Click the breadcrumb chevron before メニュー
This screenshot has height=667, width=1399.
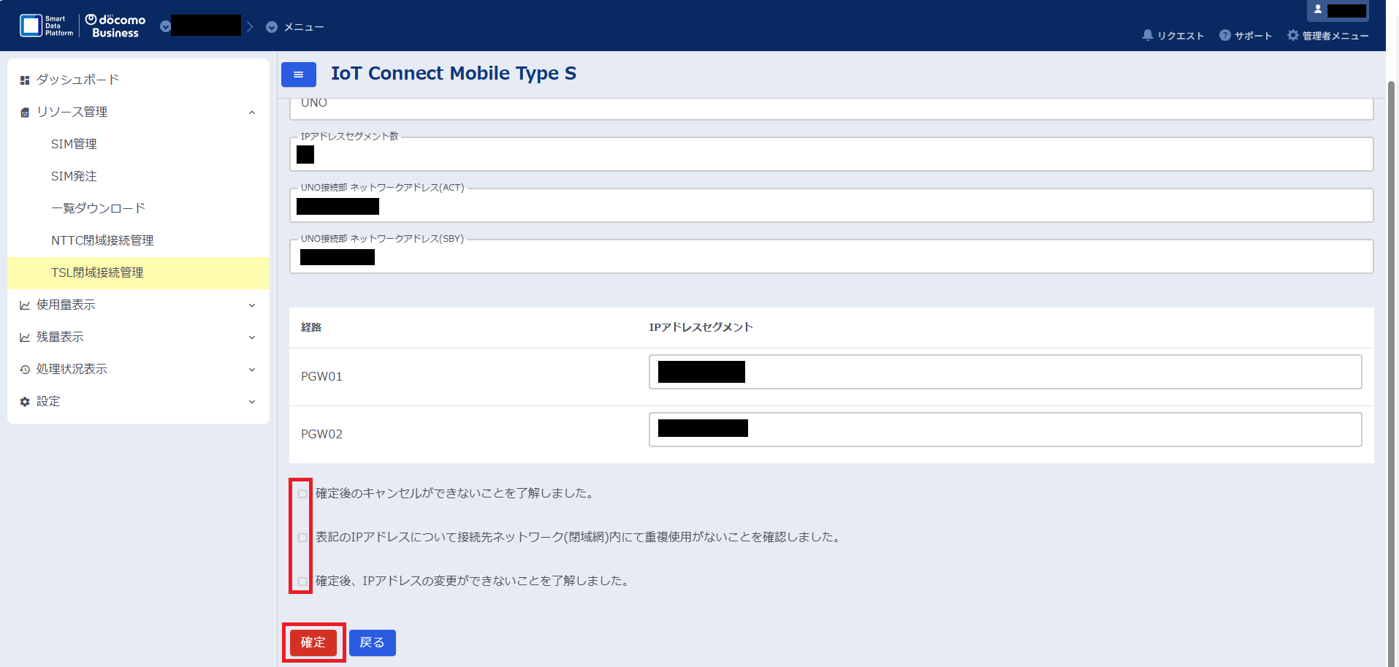click(x=250, y=26)
